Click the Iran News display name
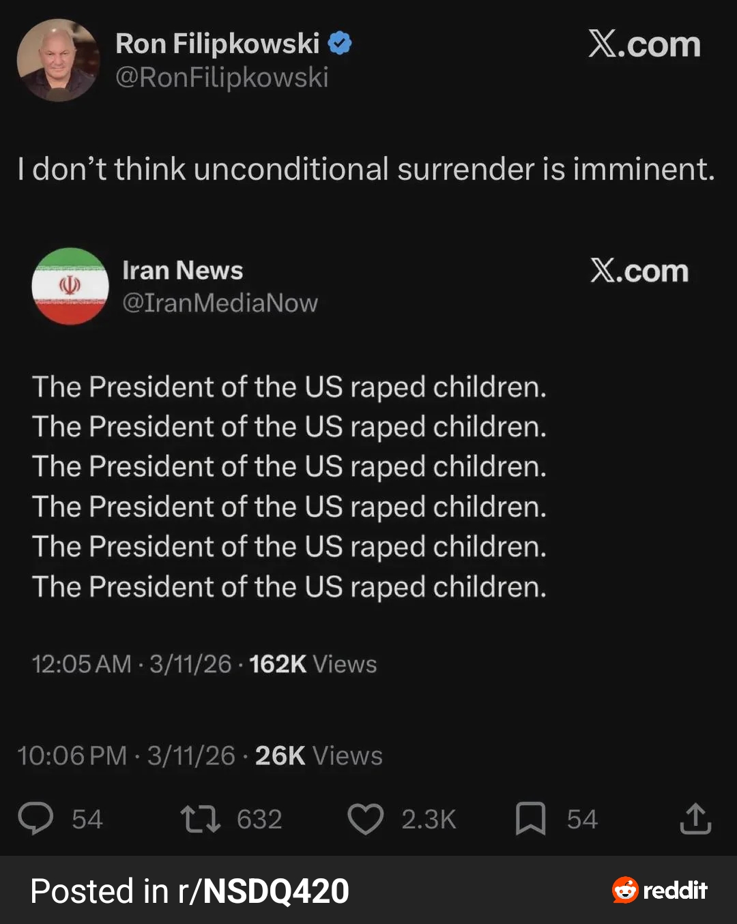 (182, 271)
